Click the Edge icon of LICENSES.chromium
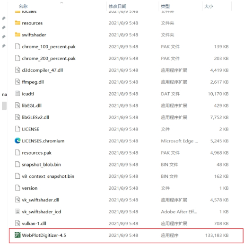The width and height of the screenshot is (244, 245). point(17,140)
